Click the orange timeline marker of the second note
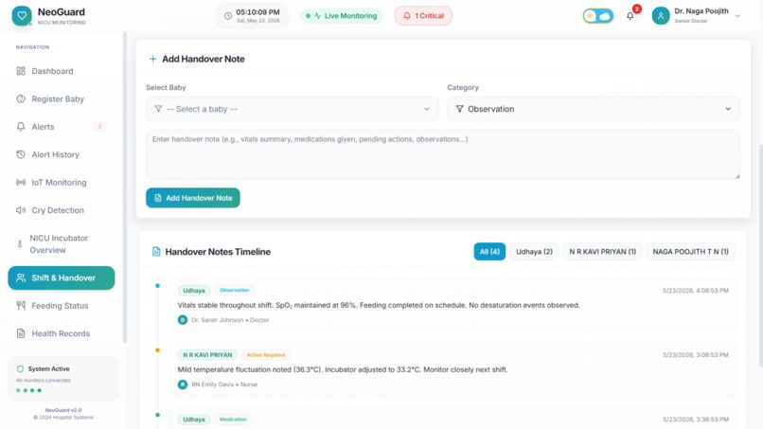The height and width of the screenshot is (429, 763). [158, 350]
